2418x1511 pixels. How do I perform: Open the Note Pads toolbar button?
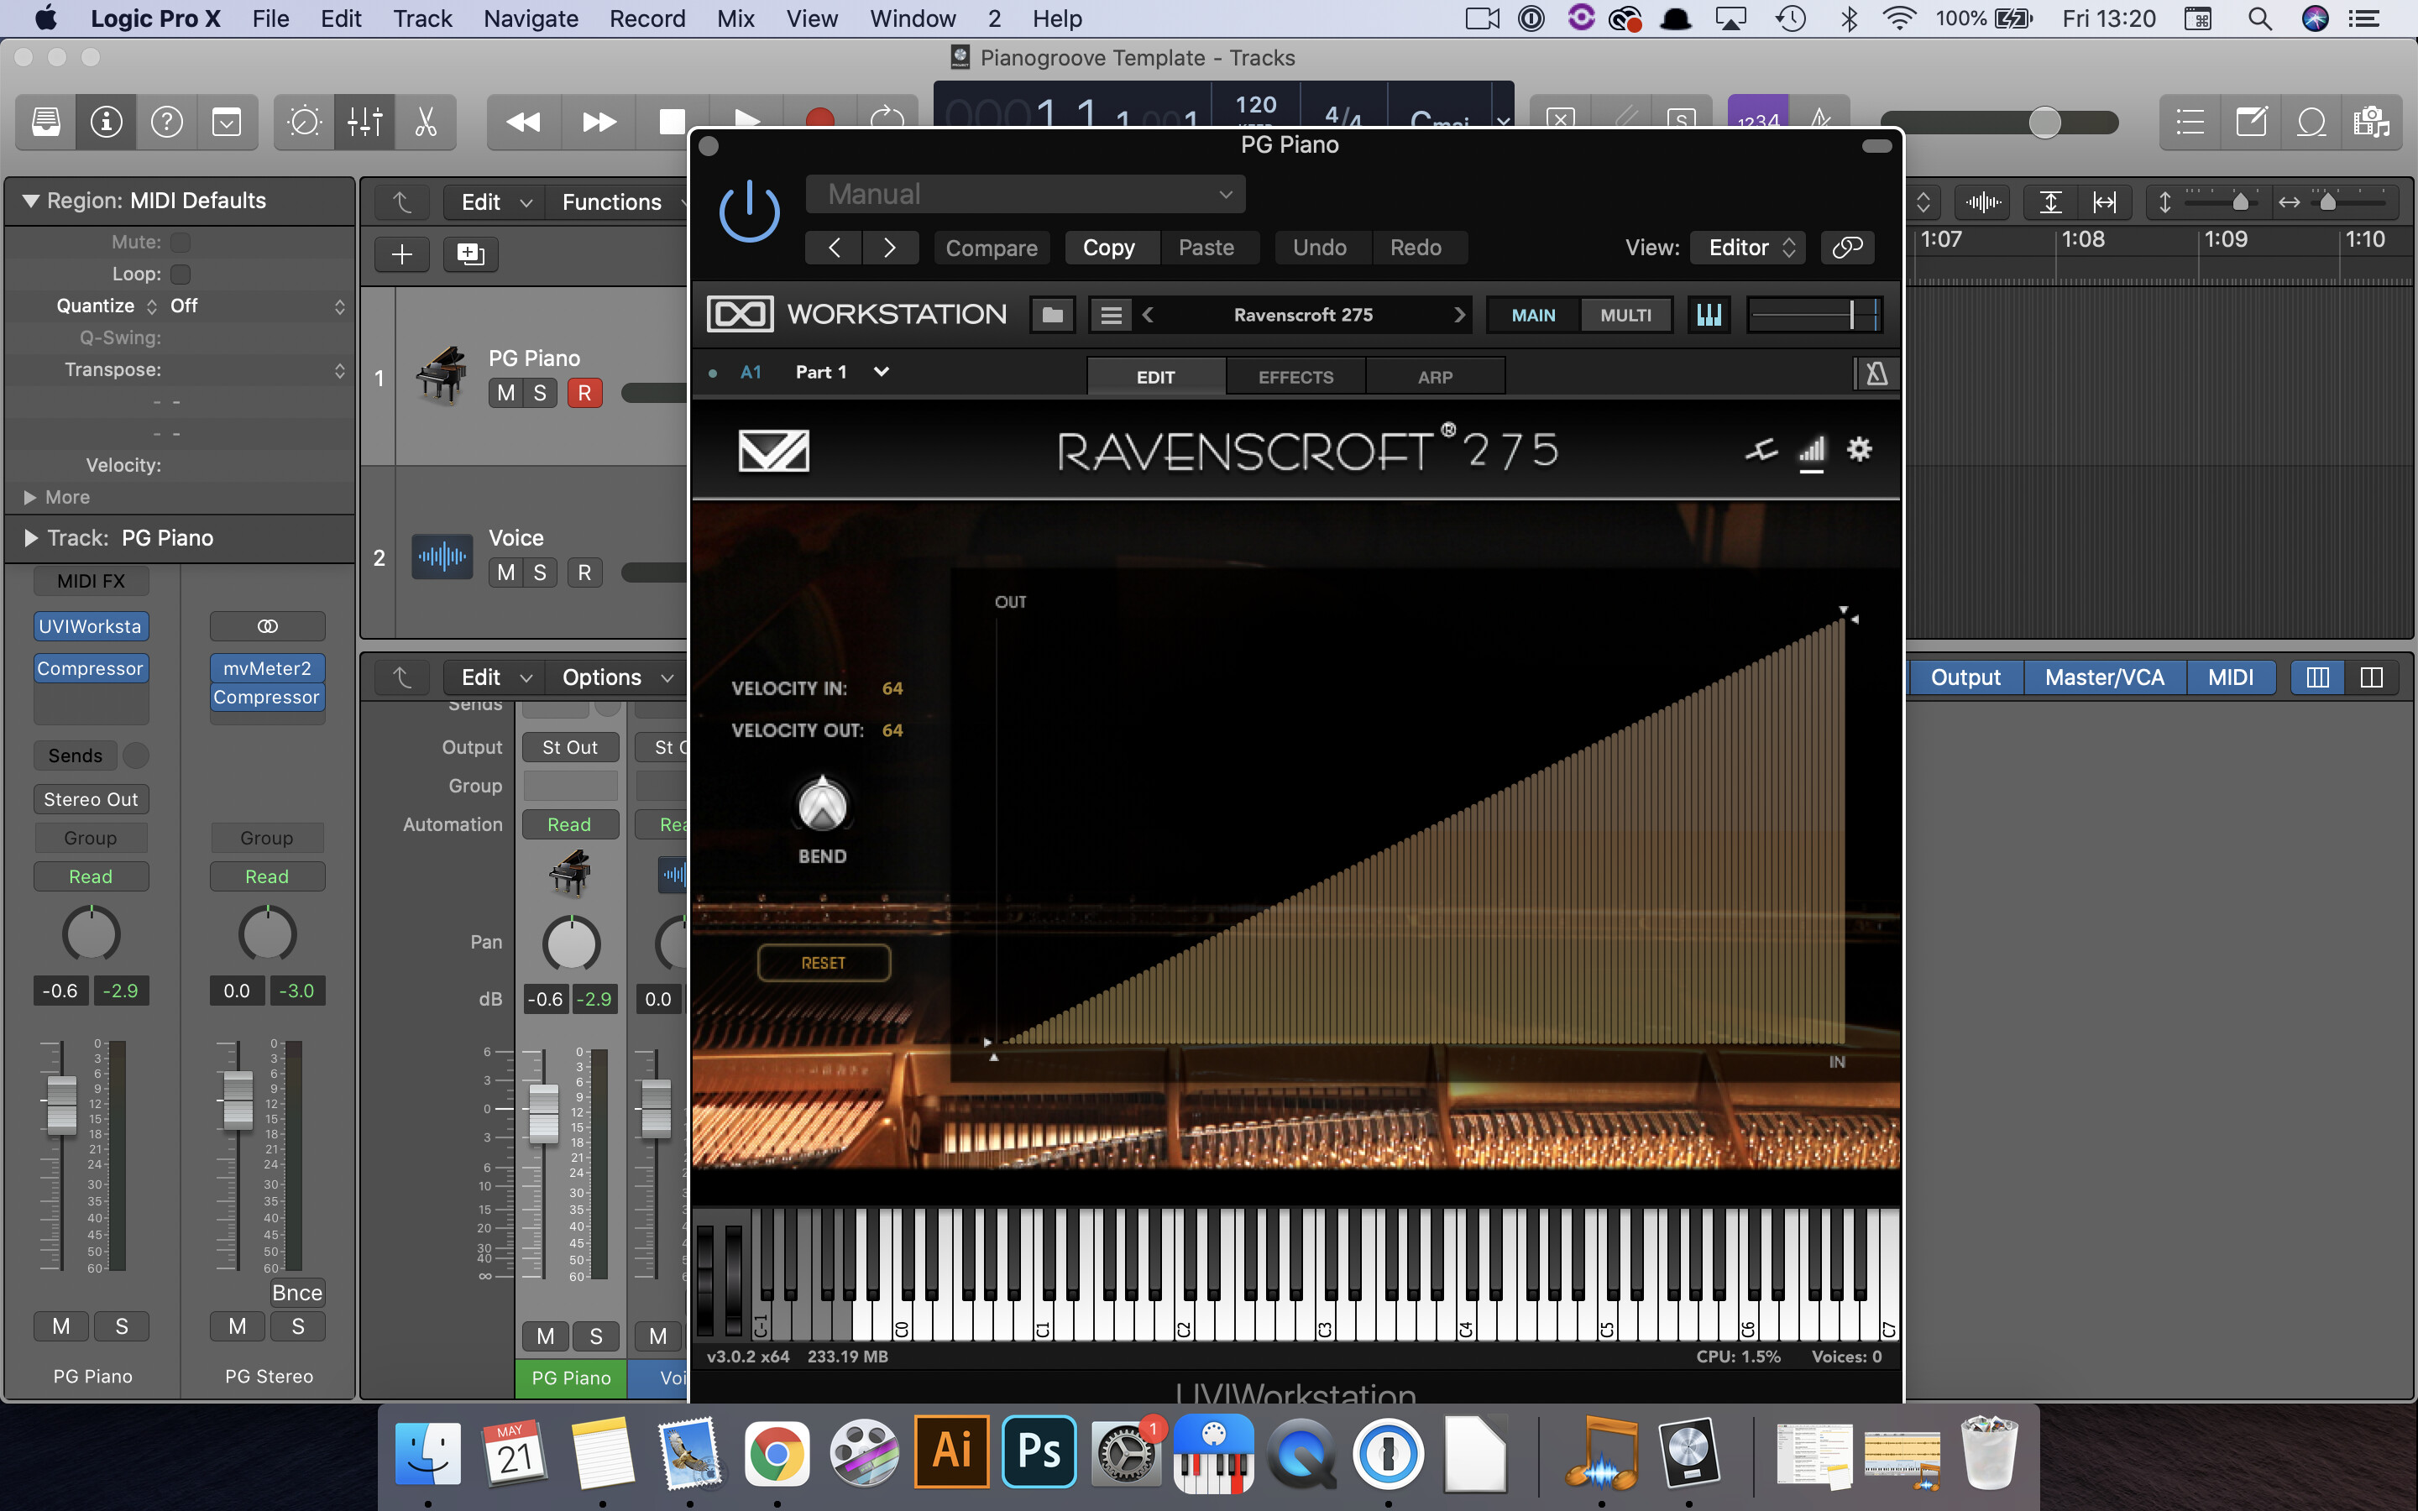[x=2251, y=122]
